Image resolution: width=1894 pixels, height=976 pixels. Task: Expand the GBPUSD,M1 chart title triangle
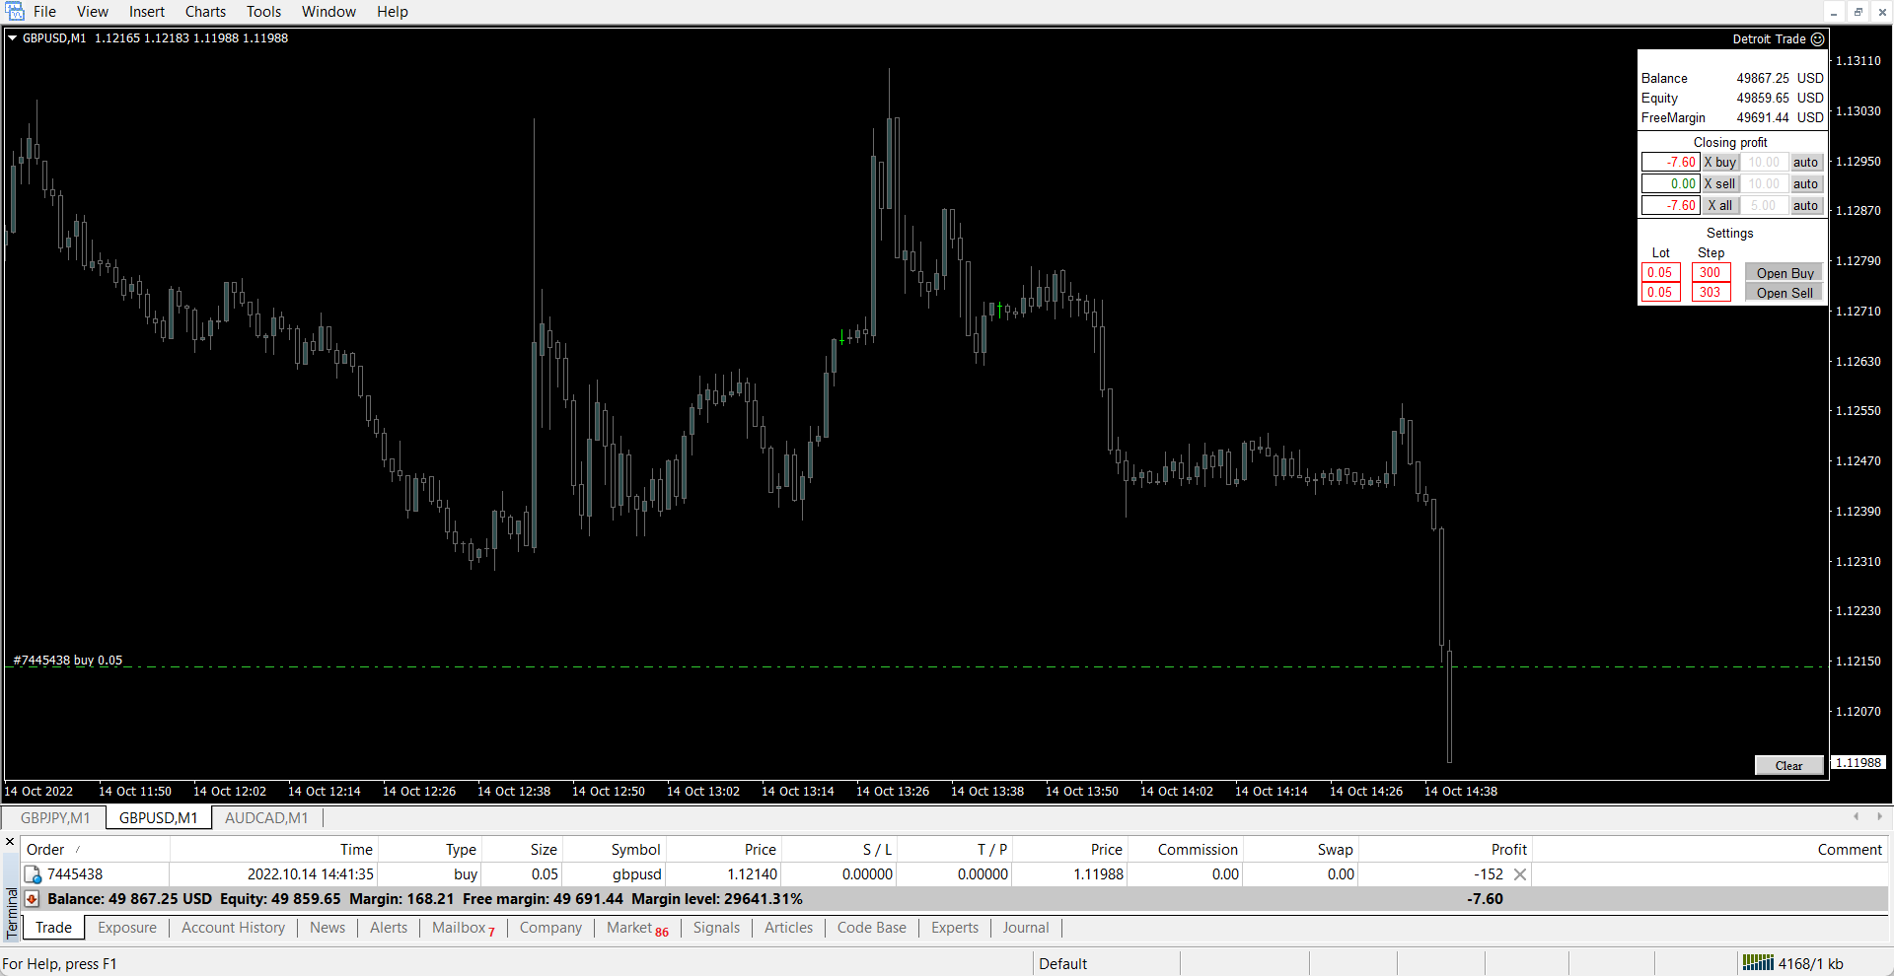pos(13,38)
